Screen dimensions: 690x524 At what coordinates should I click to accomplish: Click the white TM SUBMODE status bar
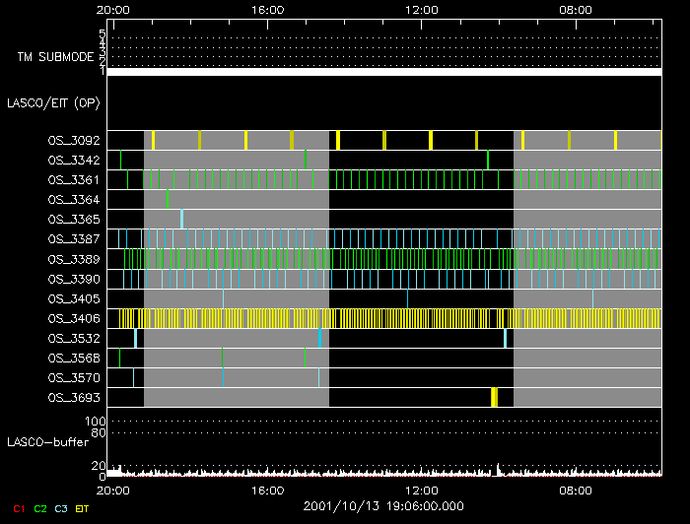(x=384, y=72)
